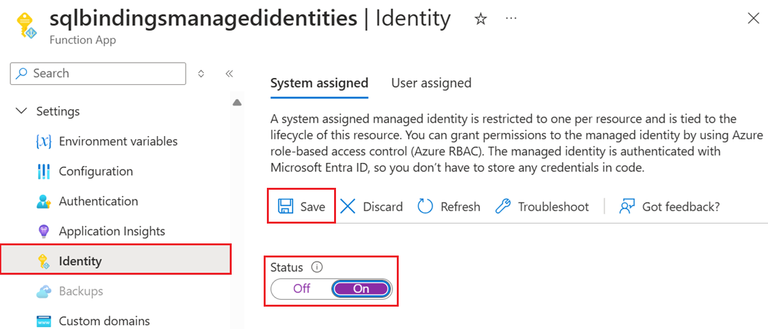Click the favorite star icon
768x329 pixels.
(x=480, y=19)
